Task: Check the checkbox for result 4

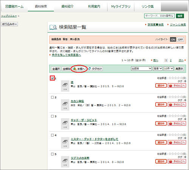Action: pyautogui.click(x=53, y=135)
